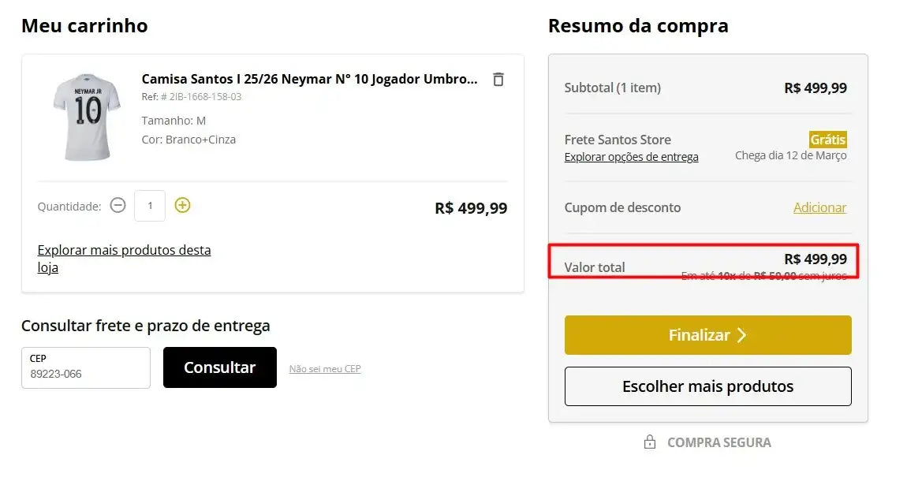Increase quantity with the plus button

coord(182,206)
